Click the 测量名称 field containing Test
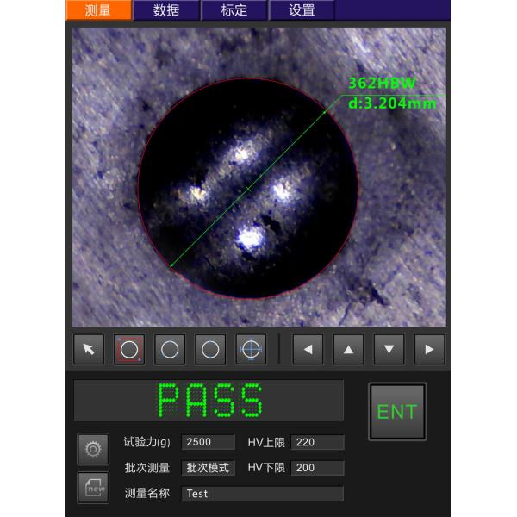Image resolution: width=517 pixels, height=517 pixels. pos(263,494)
